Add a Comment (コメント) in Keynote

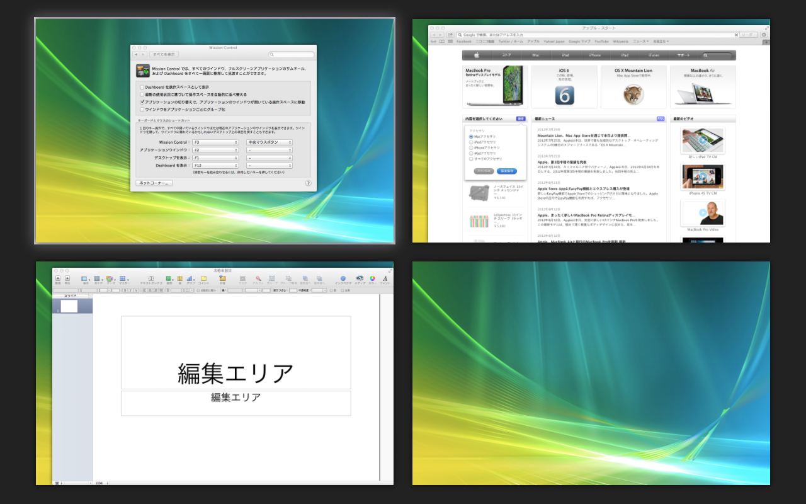(x=203, y=278)
